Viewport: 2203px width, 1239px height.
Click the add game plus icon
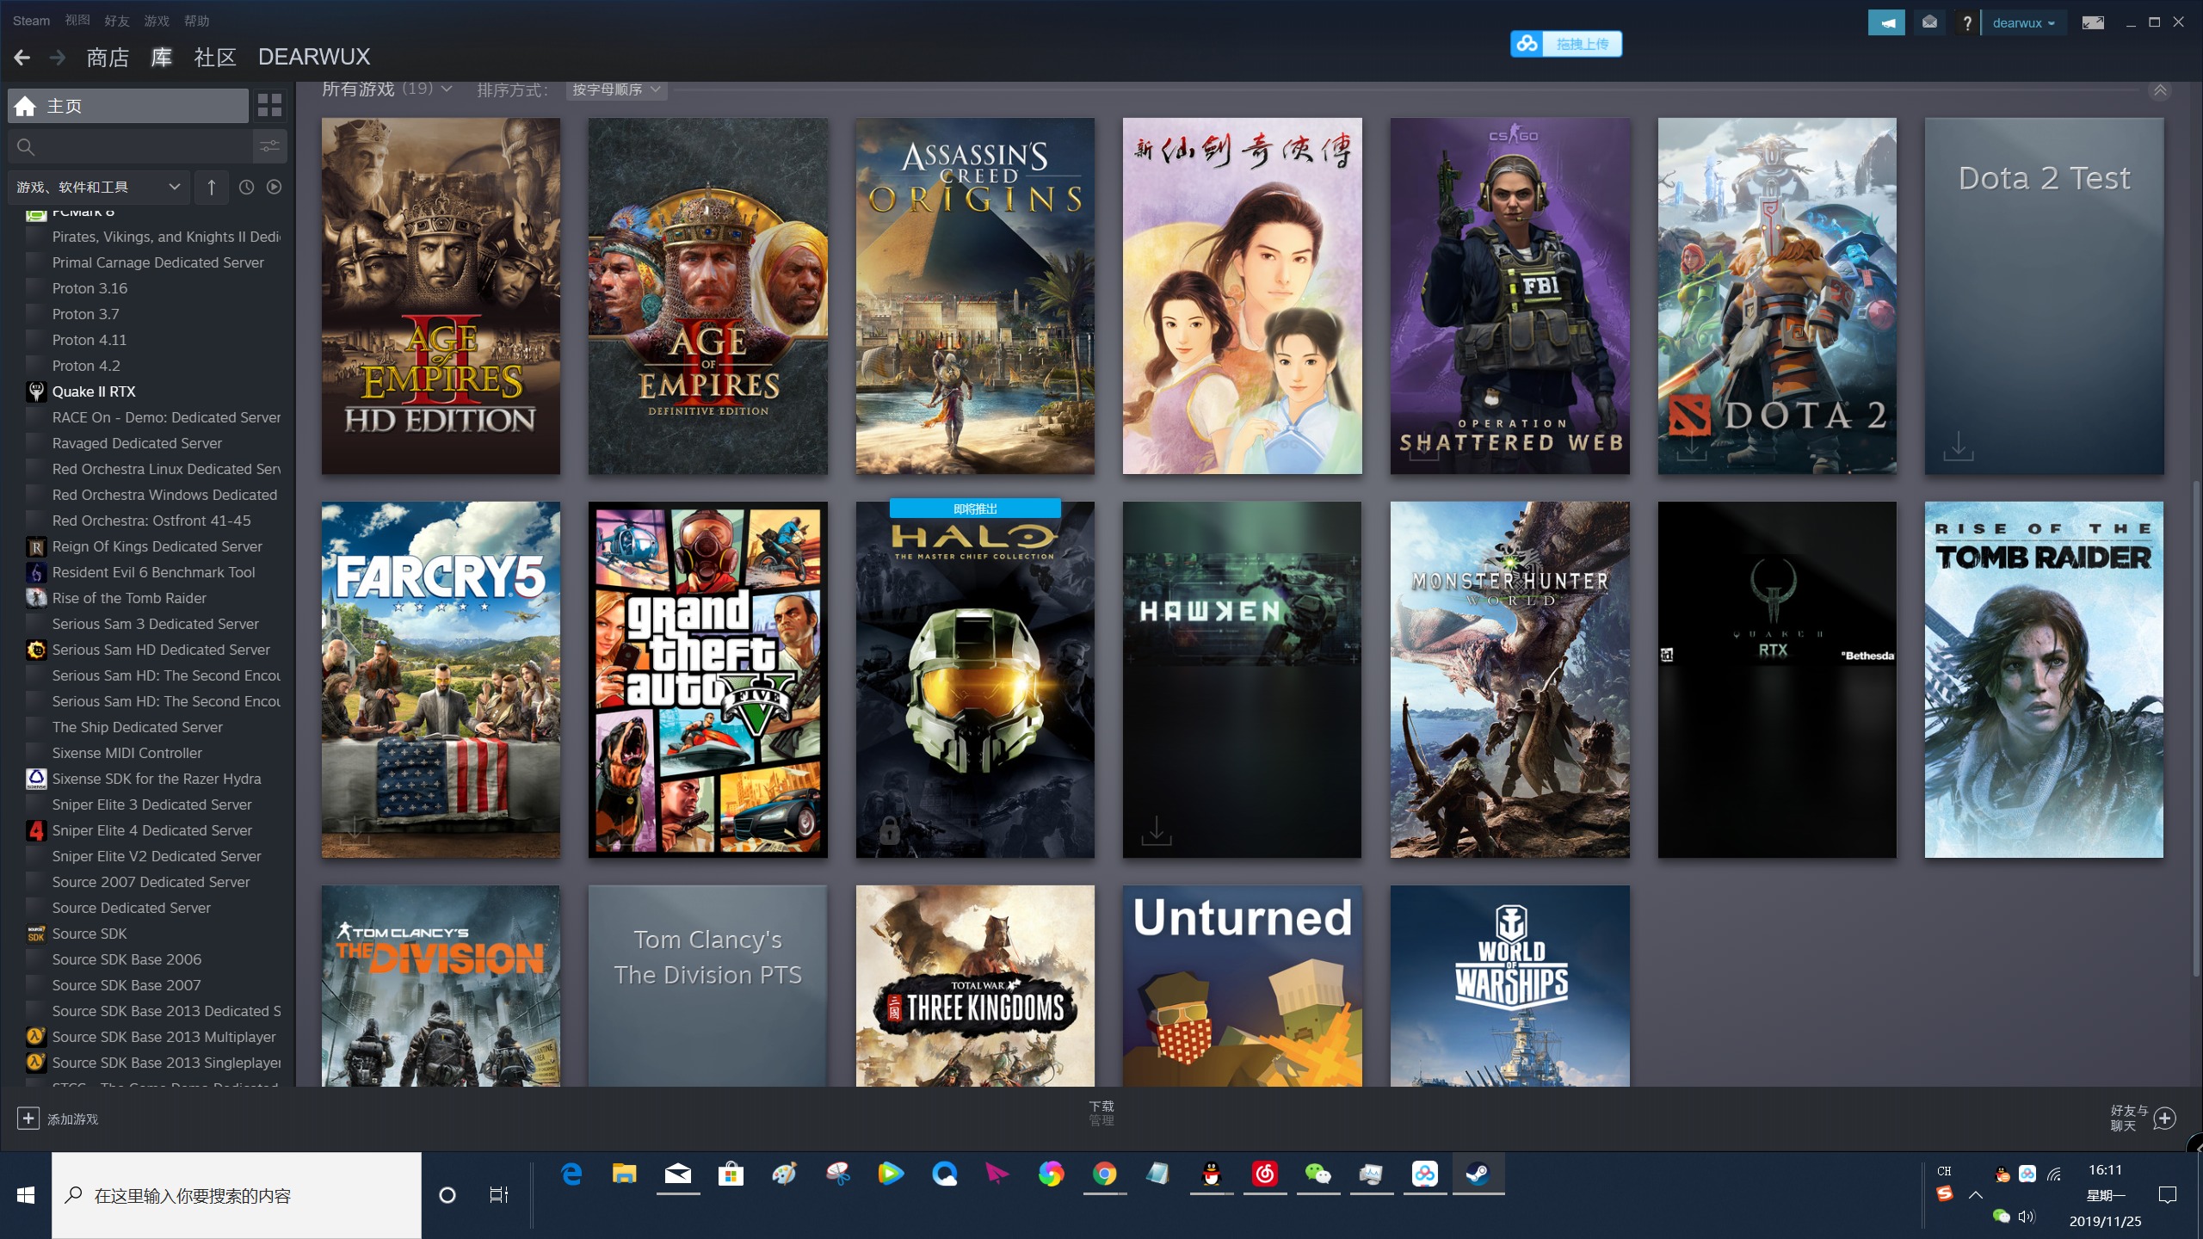(28, 1118)
